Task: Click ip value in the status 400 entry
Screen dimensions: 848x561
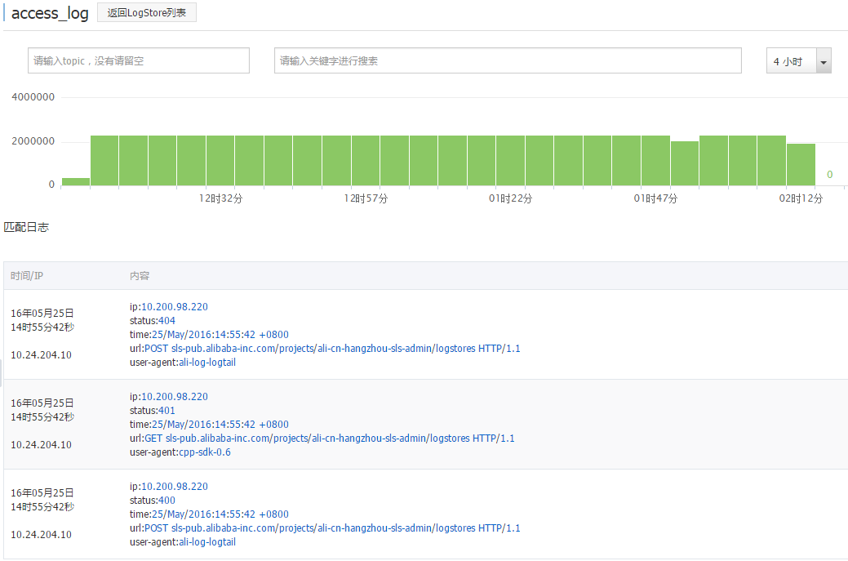Action: (175, 487)
